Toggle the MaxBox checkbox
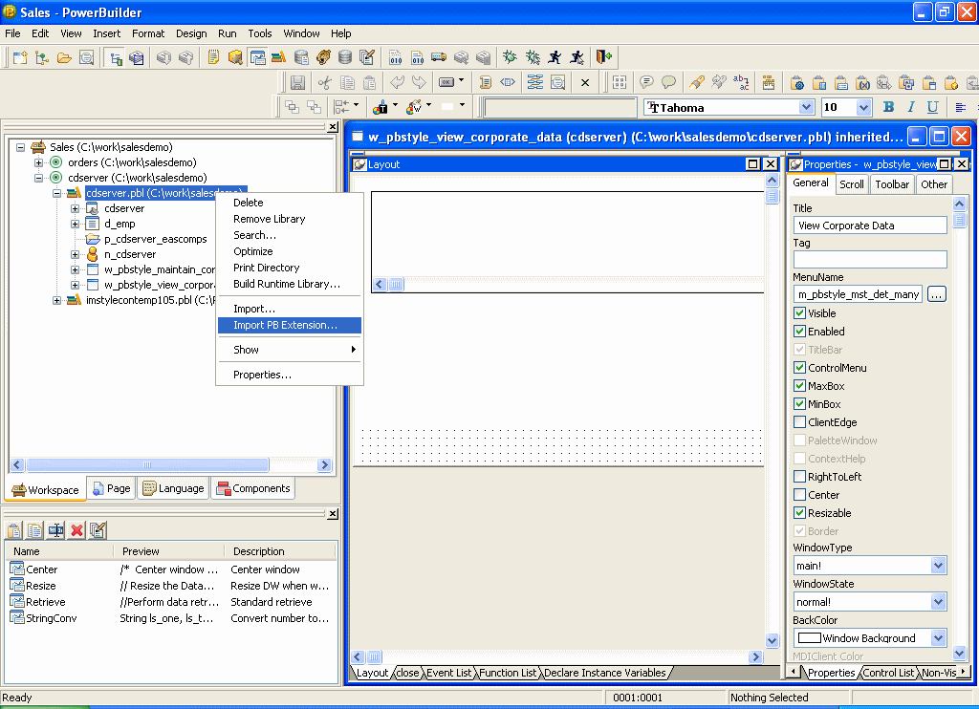The image size is (979, 709). pos(800,386)
